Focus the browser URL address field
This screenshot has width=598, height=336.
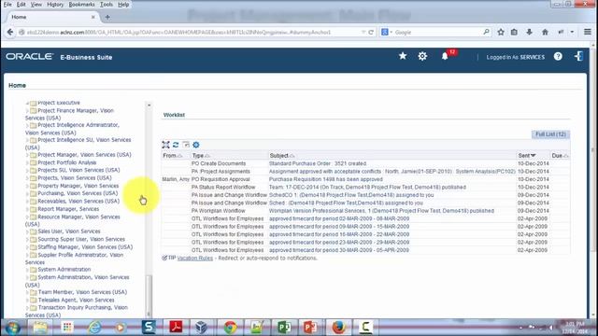pos(192,33)
